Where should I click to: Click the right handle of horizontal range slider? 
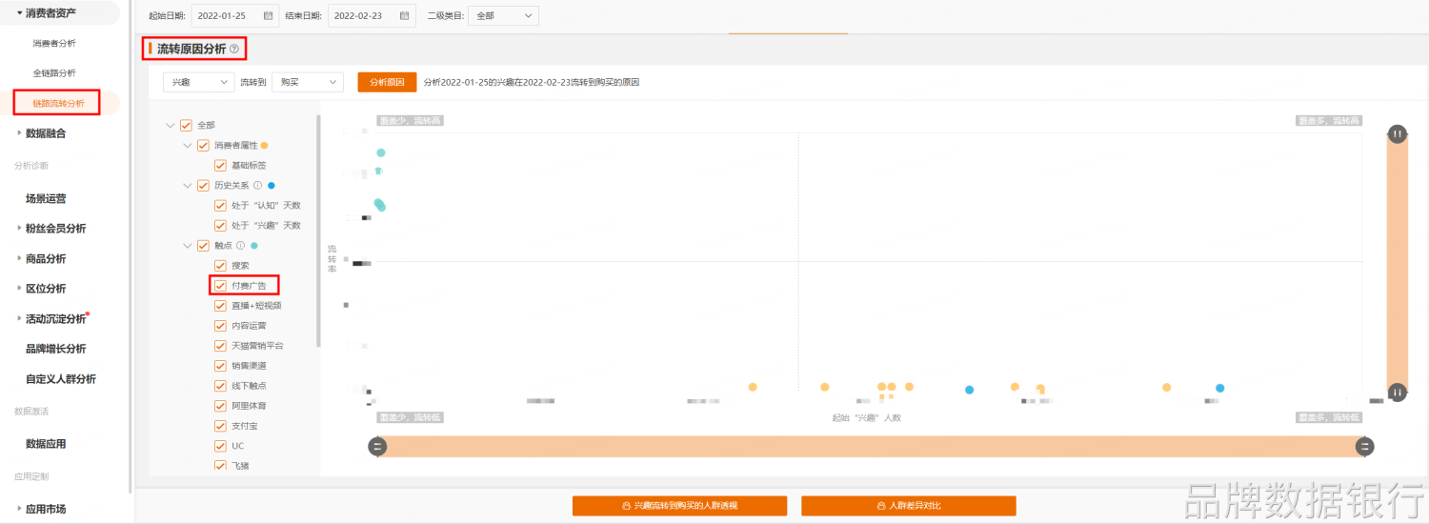[1365, 447]
